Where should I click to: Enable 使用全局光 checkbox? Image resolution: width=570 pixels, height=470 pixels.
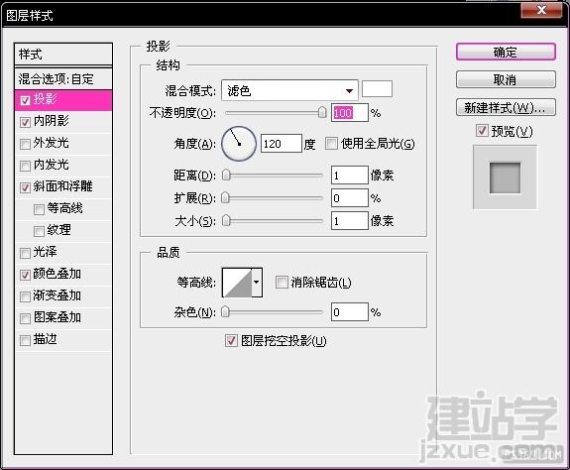coord(331,143)
